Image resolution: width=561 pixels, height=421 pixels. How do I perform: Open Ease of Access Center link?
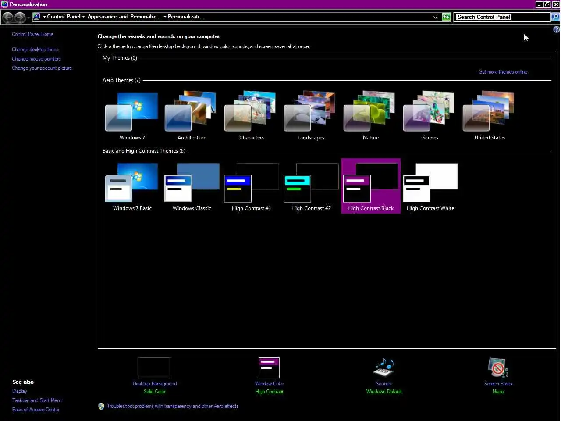tap(36, 410)
